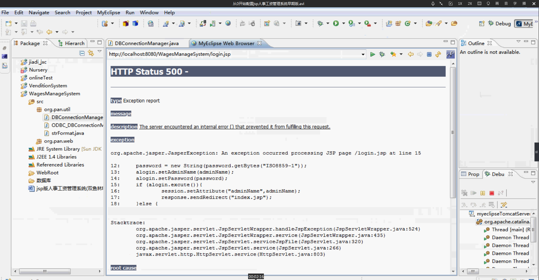Click red Terminate square in Debug view

(x=492, y=193)
